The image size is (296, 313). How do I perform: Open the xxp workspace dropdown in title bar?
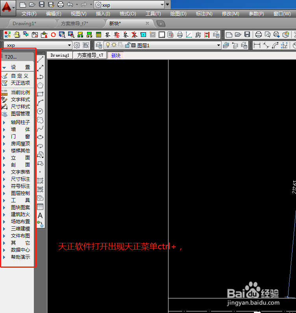(162, 5)
